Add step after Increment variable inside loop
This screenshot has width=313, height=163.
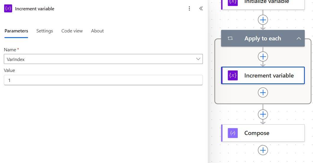(x=263, y=93)
